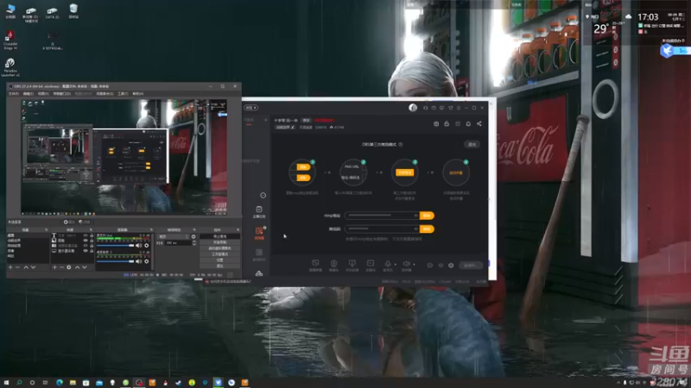Remove the selected scene in OBS
Image resolution: width=691 pixels, height=388 pixels.
(17, 267)
